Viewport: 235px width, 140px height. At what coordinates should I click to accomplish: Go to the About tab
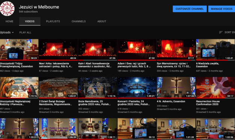(x=102, y=21)
